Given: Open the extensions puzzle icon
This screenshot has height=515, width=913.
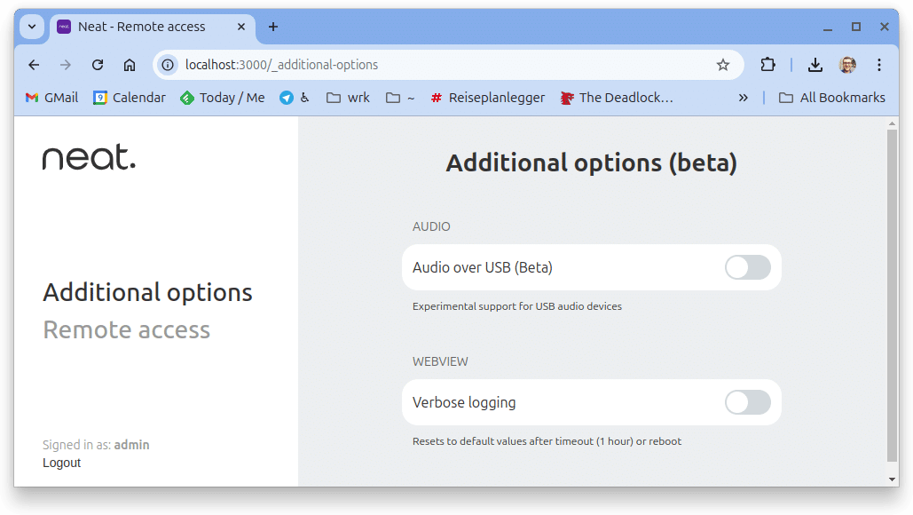Looking at the screenshot, I should 768,65.
